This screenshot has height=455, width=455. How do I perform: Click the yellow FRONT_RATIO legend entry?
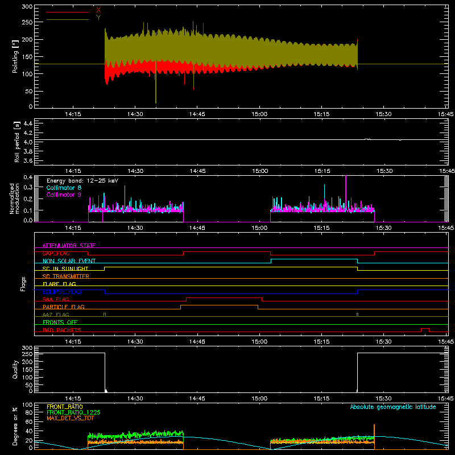(x=65, y=407)
